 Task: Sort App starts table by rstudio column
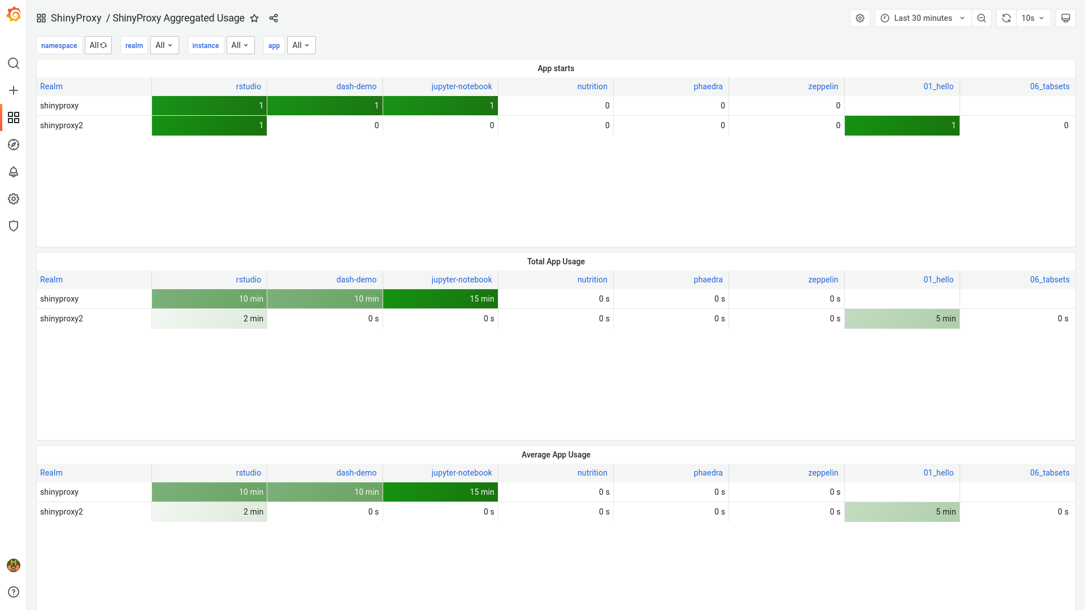pyautogui.click(x=248, y=86)
